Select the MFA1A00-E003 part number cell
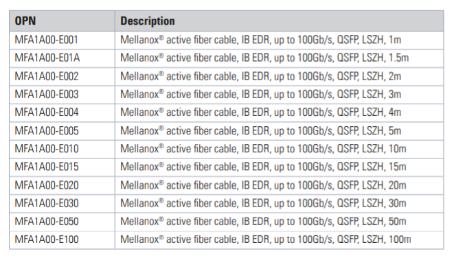 (x=62, y=95)
